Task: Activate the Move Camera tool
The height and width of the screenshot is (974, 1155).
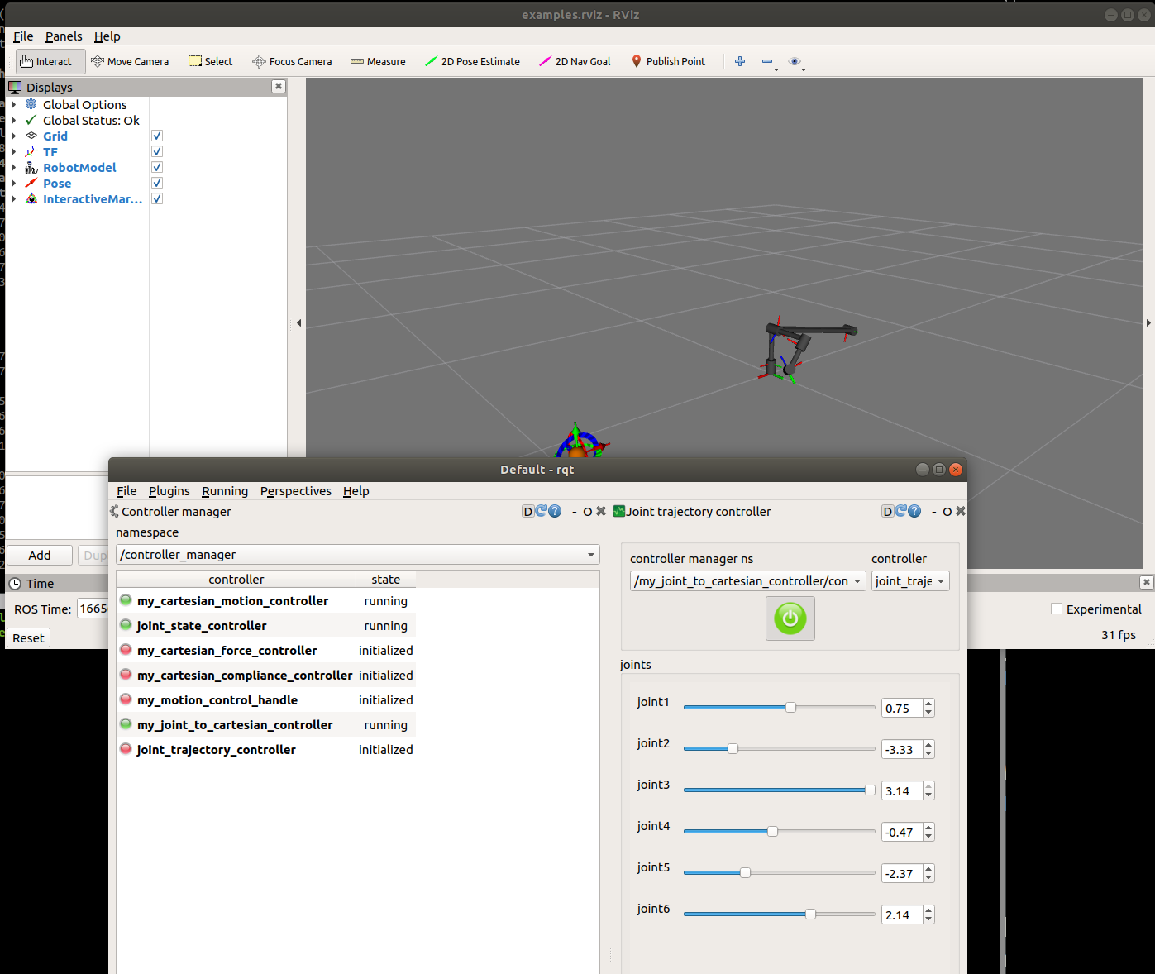Action: [130, 61]
